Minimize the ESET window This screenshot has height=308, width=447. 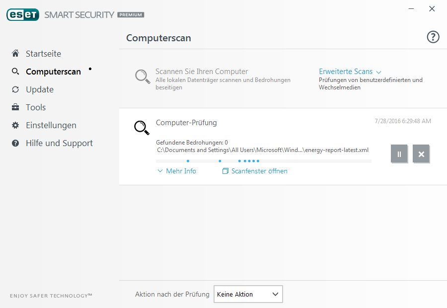411,9
